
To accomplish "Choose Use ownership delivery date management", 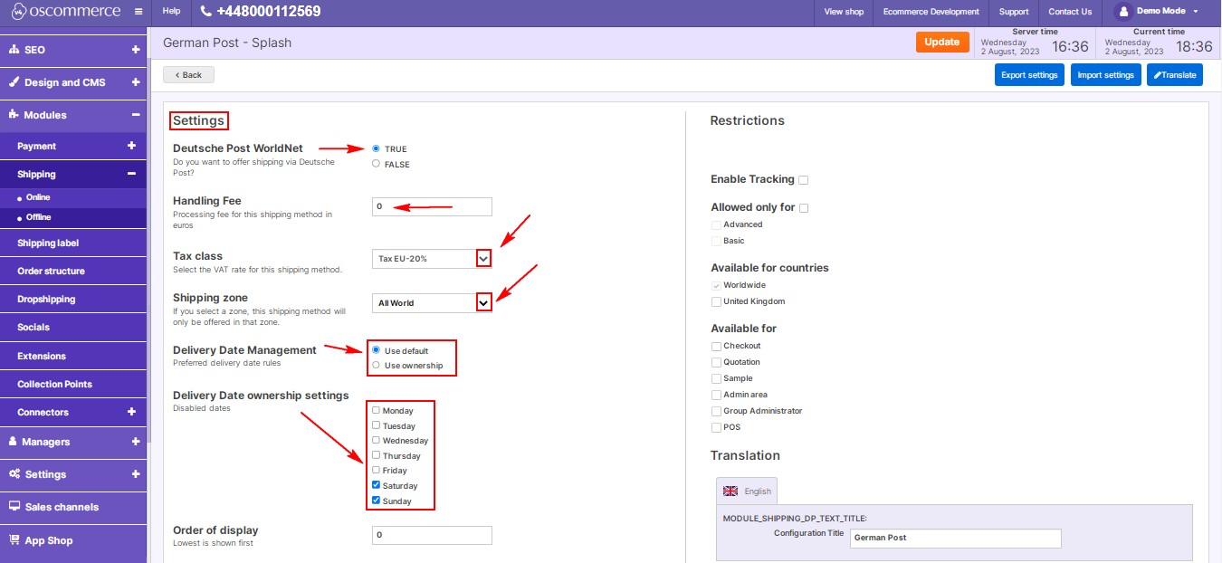I will [376, 365].
